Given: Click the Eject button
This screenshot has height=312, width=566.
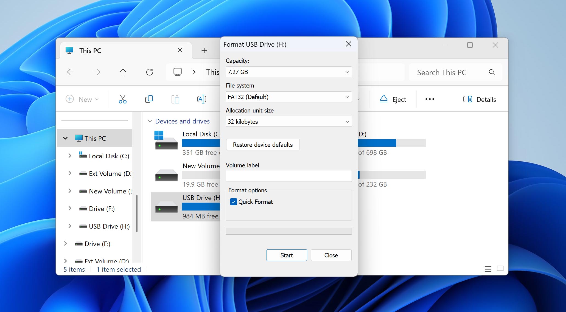Looking at the screenshot, I should tap(393, 99).
